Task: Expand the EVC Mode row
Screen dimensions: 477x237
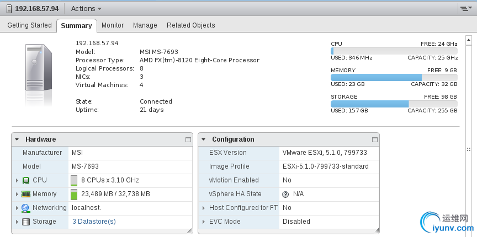Action: tap(204, 222)
